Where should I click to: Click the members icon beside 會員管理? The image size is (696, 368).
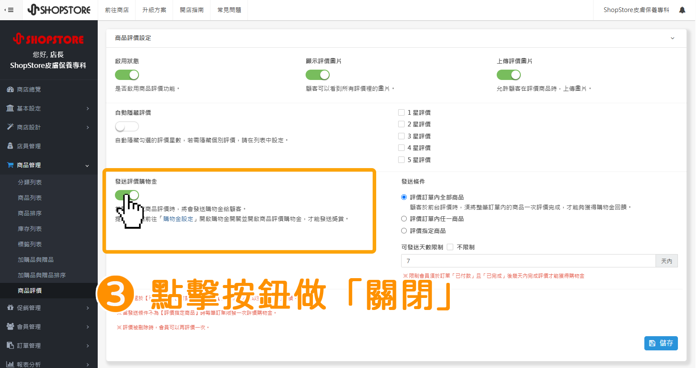tap(10, 327)
